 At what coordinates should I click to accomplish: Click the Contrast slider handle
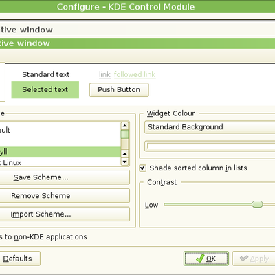point(257,204)
